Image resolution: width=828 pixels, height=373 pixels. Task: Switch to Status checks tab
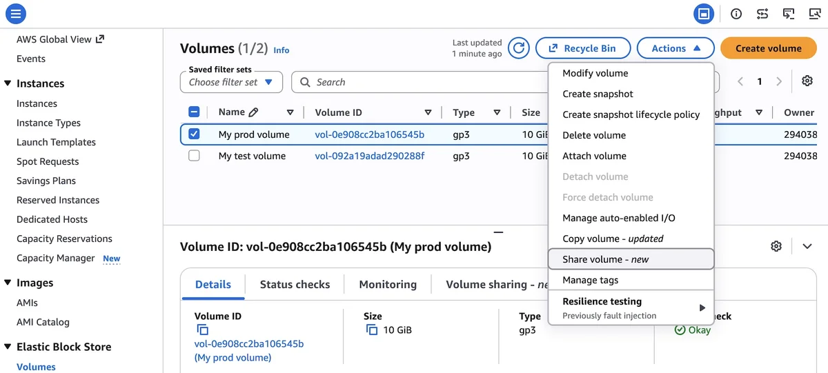click(x=295, y=284)
